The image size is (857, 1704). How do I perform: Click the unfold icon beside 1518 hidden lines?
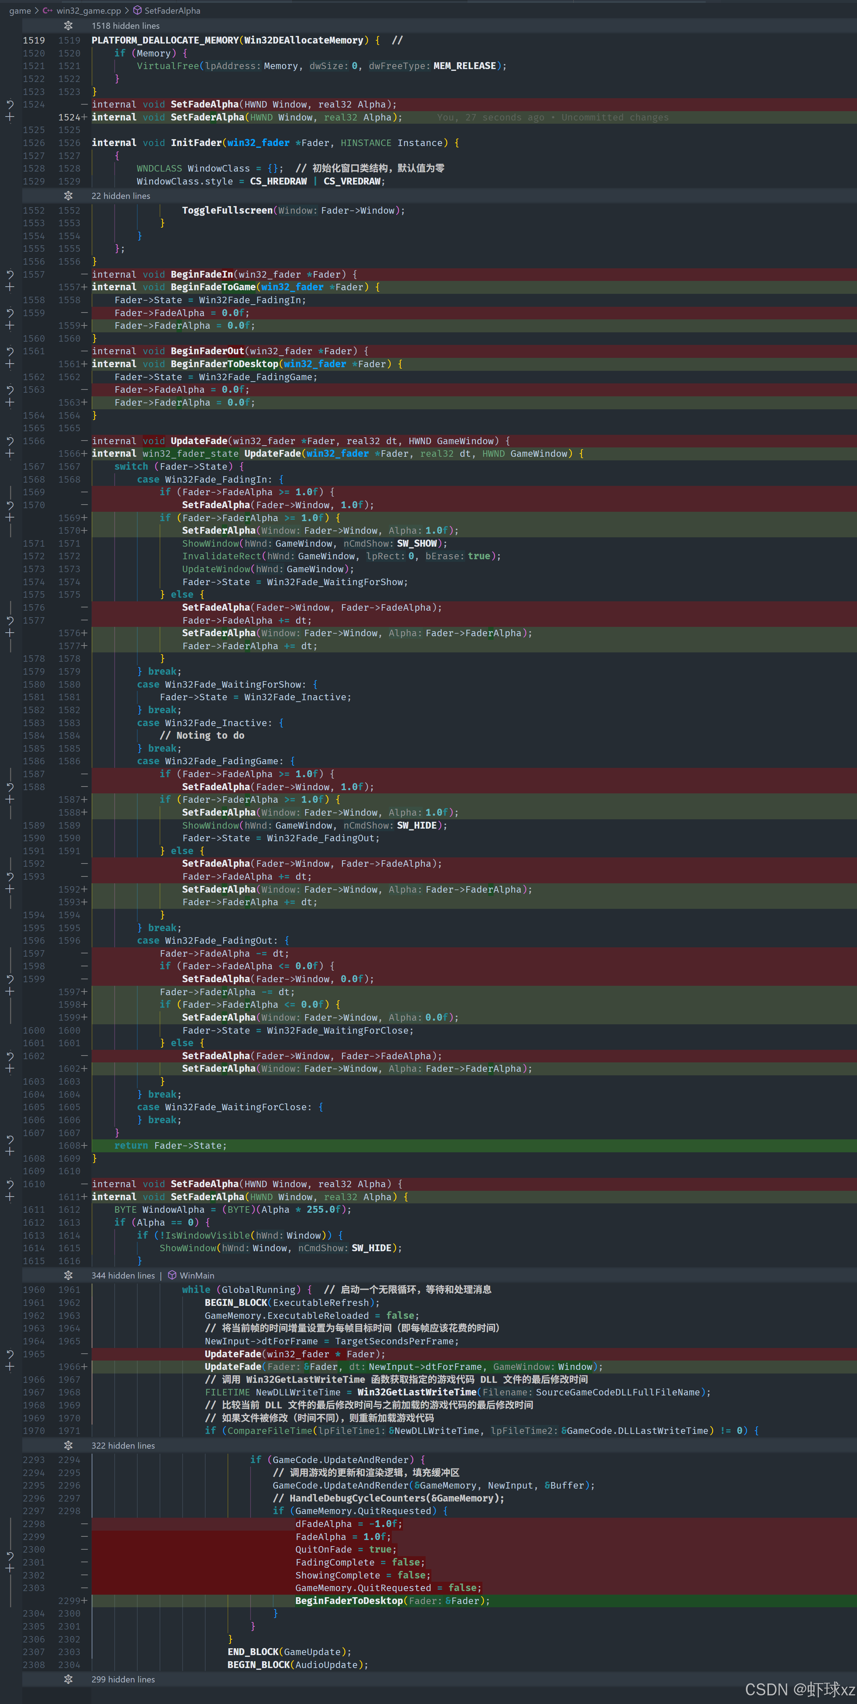[68, 26]
